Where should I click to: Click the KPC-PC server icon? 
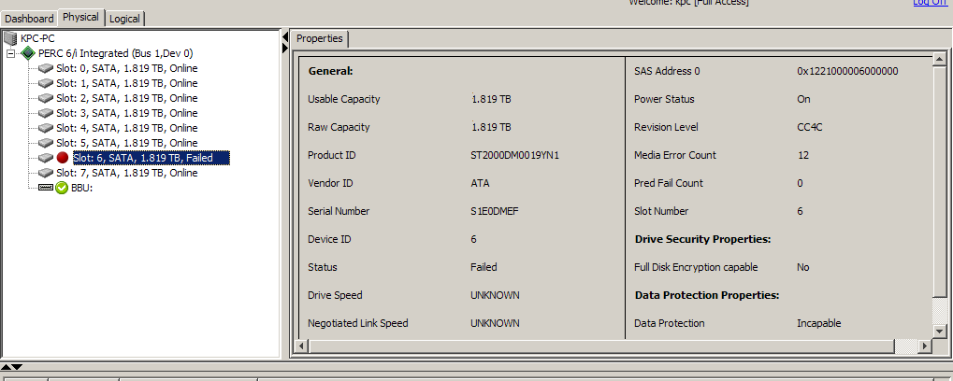[10, 39]
